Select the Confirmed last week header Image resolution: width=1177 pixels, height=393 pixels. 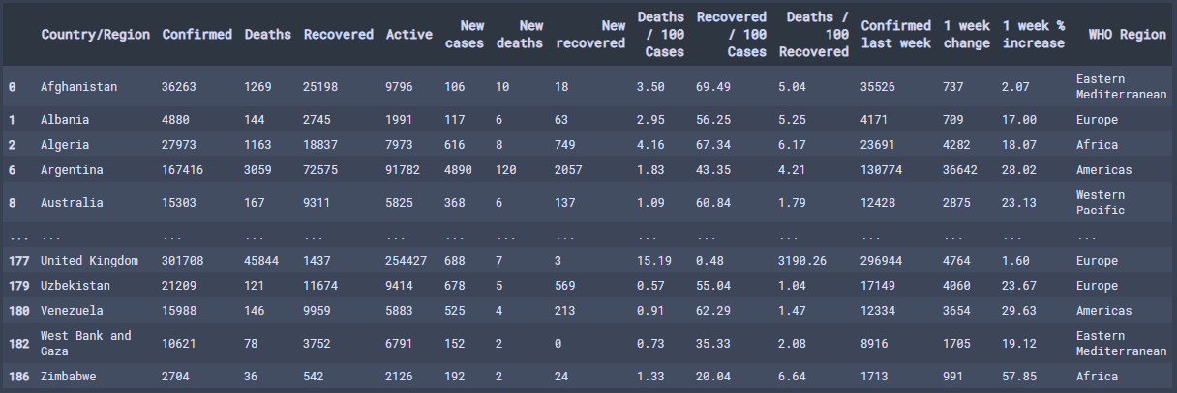(895, 35)
